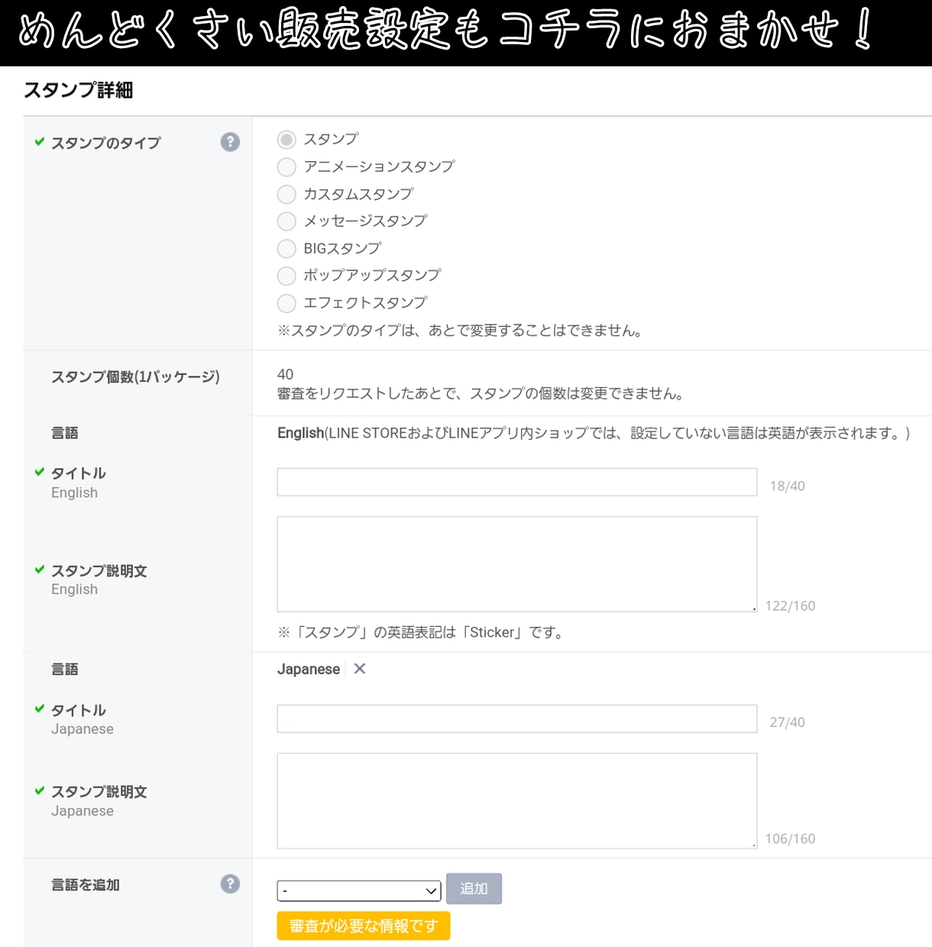
Task: Select BIGスタンプ type
Action: (286, 249)
